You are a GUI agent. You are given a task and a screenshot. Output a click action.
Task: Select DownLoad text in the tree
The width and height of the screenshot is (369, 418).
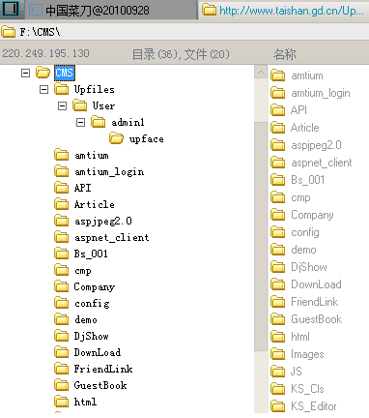(98, 352)
